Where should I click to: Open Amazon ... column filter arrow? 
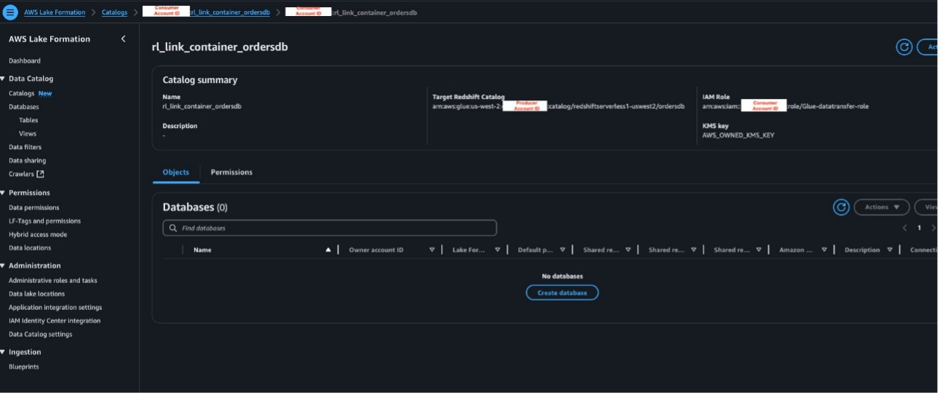click(x=824, y=250)
